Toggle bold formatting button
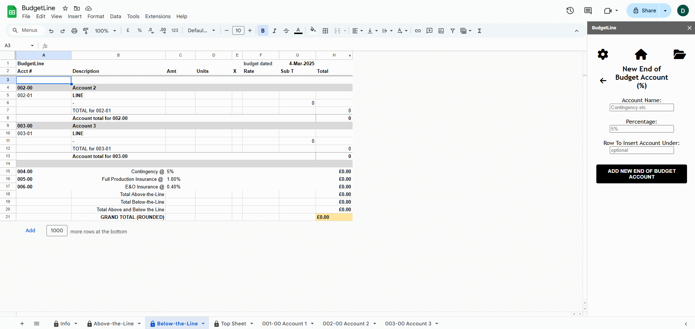This screenshot has height=329, width=695. [x=263, y=31]
